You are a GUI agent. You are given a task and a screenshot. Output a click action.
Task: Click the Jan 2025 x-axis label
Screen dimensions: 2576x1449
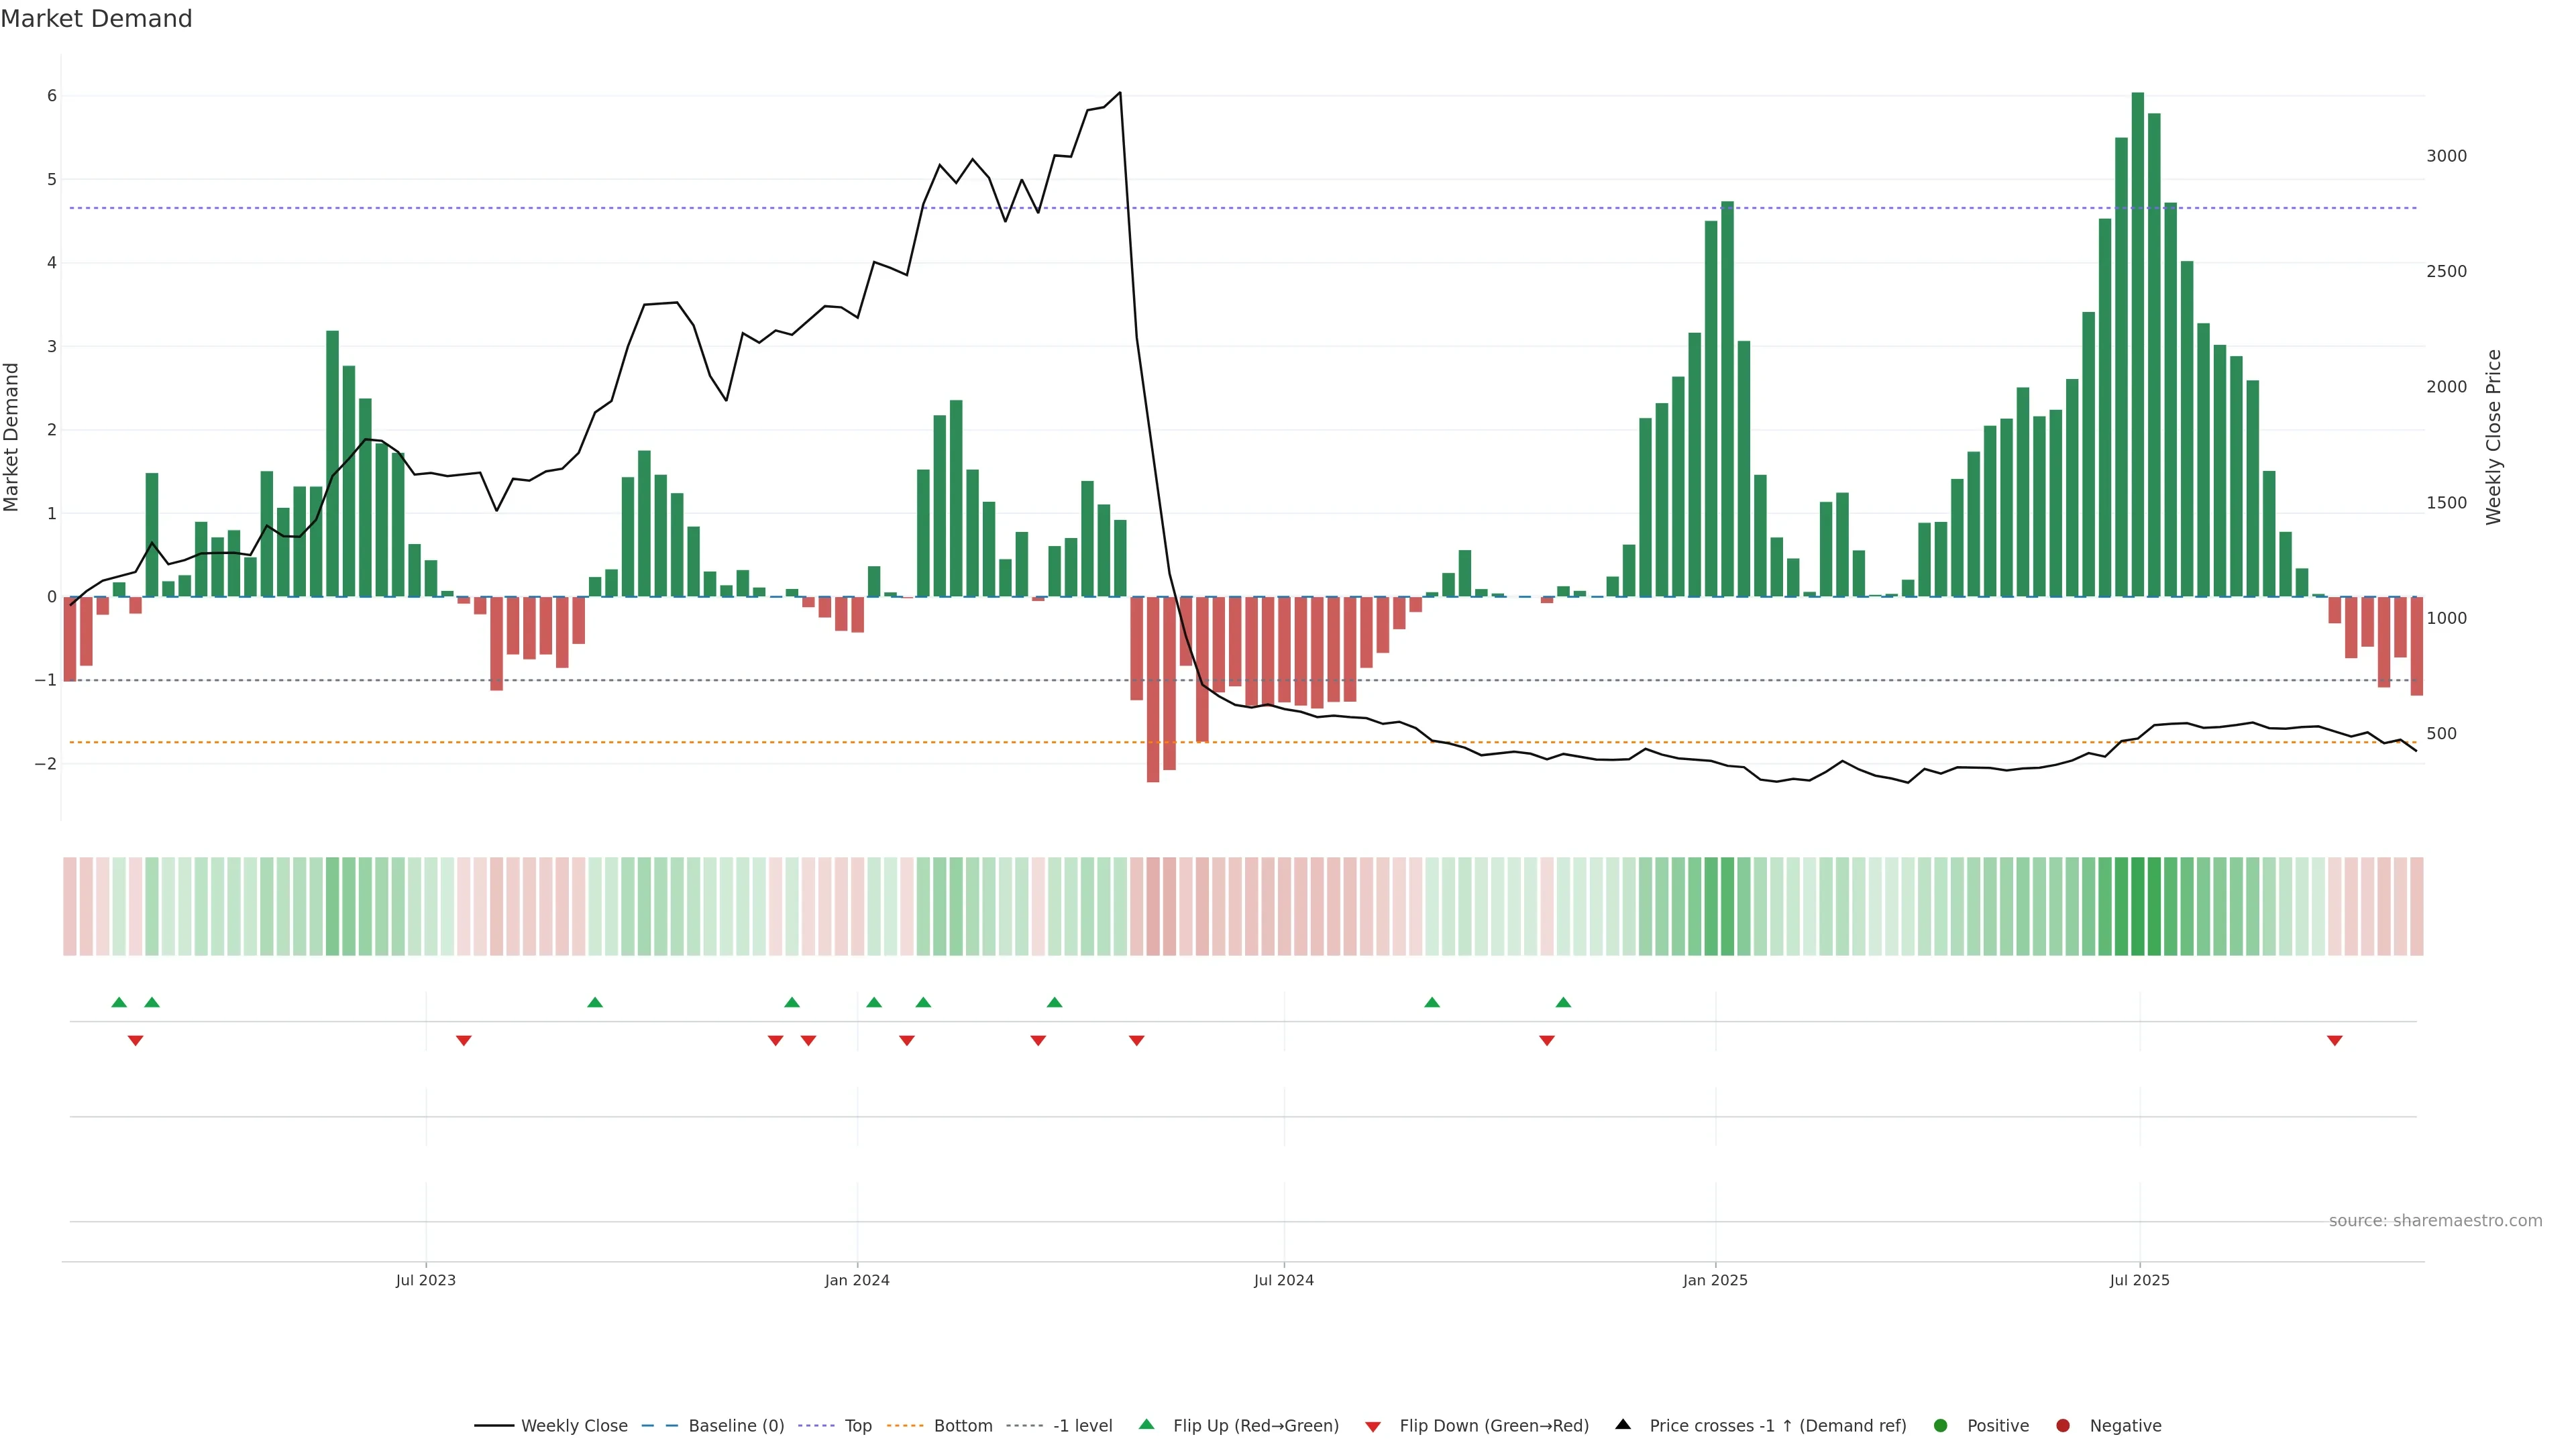pyautogui.click(x=1715, y=1280)
